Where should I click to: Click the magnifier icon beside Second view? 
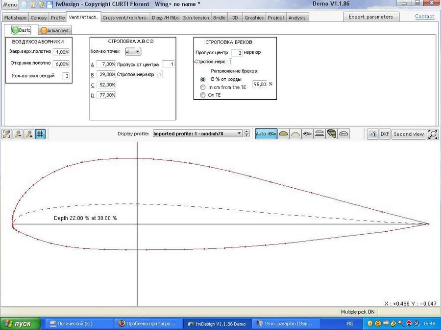pos(433,134)
